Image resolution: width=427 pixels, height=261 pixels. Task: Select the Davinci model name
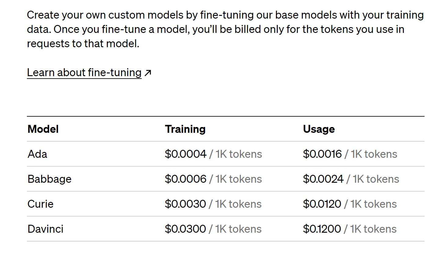[x=45, y=229]
